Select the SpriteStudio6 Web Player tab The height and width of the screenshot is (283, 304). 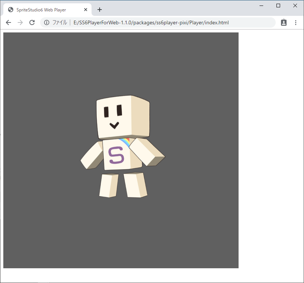coord(47,10)
